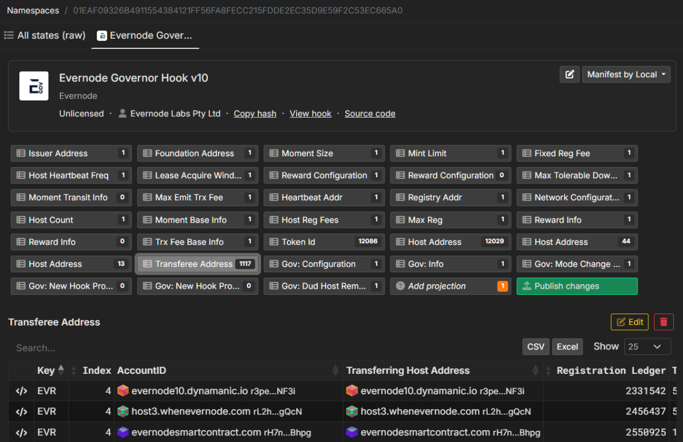Viewport: 683px width, 442px height.
Task: Click the pencil edit icon beside Manifest by Local
Action: (570, 74)
